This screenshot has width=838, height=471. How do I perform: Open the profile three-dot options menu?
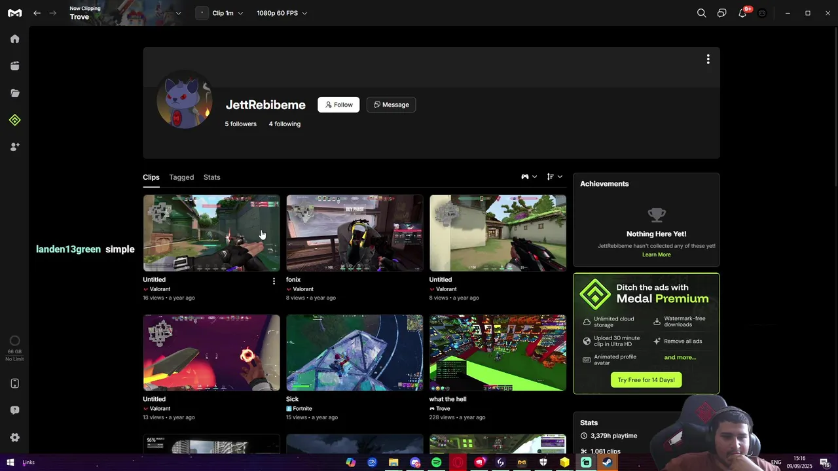[x=708, y=60]
